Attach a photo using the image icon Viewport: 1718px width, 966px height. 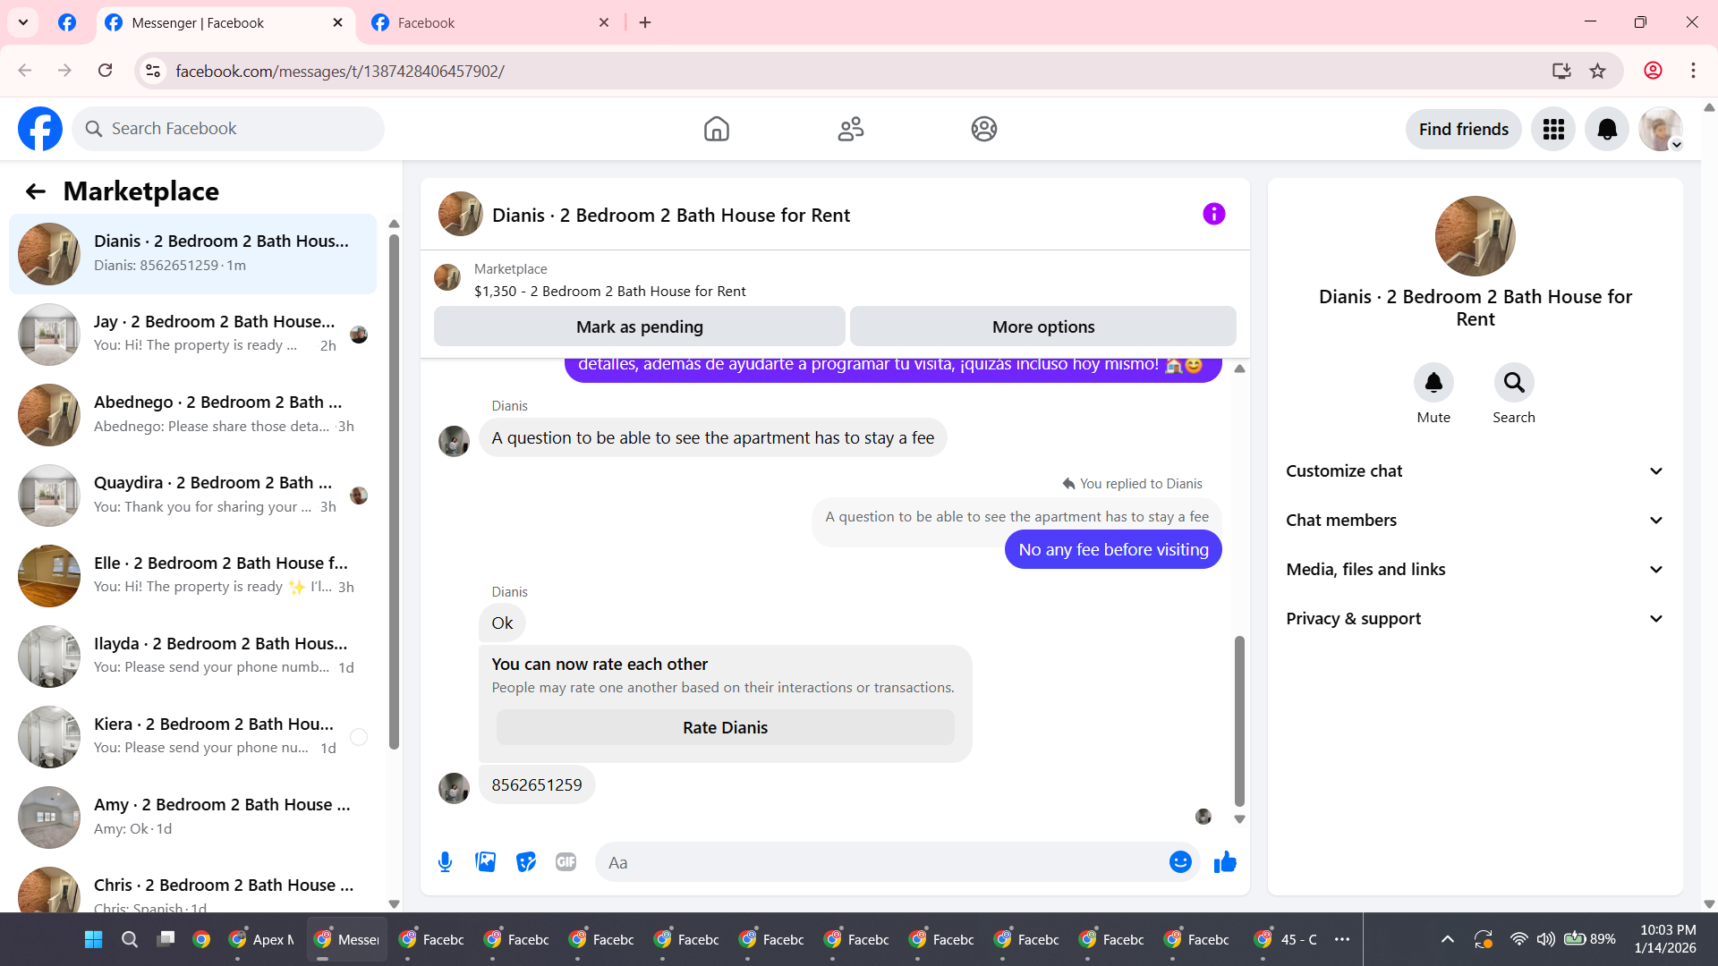[485, 861]
